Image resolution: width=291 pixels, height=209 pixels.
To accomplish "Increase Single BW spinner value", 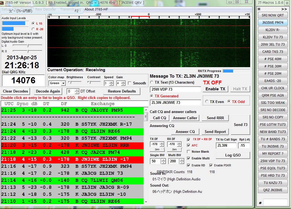I will 163,160.
